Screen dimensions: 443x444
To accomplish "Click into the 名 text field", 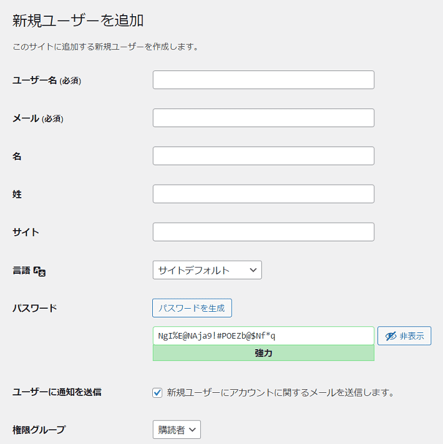I will click(x=263, y=156).
